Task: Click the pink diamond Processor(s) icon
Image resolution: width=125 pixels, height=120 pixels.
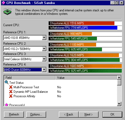Action: pyautogui.click(x=6, y=104)
